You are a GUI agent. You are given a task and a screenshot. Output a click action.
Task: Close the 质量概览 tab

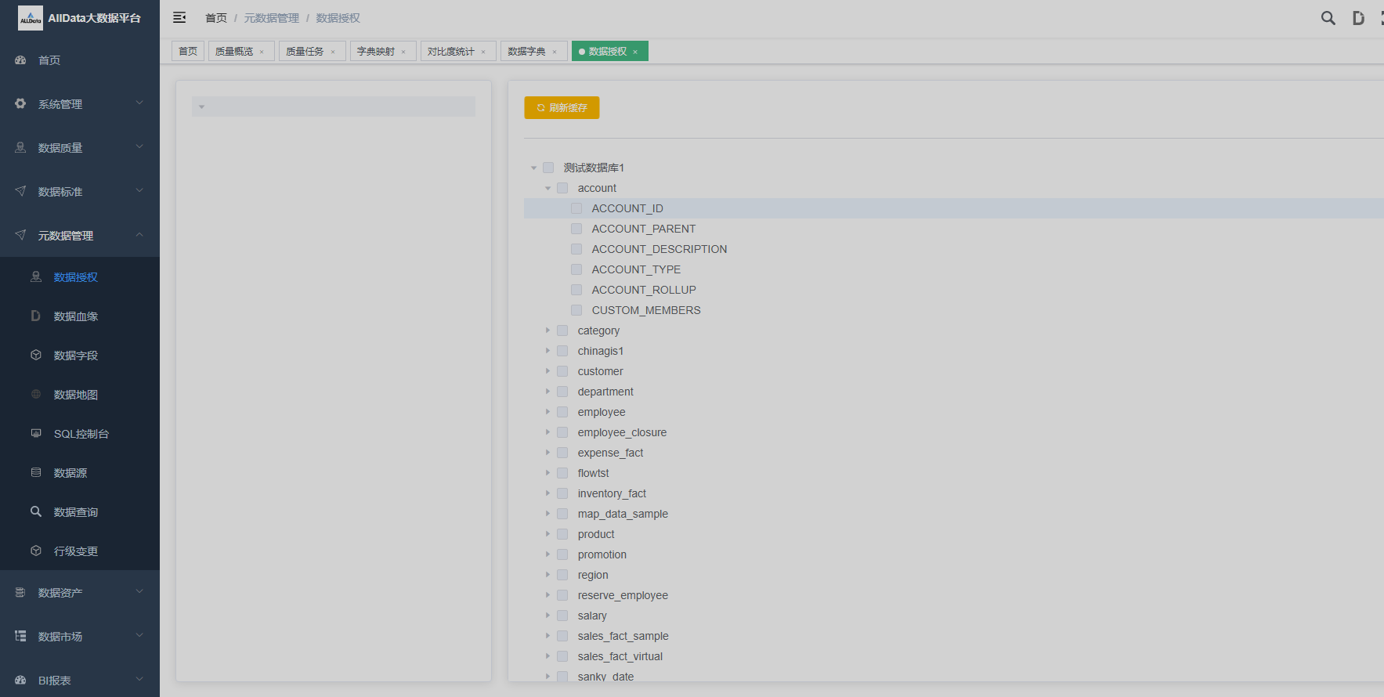[x=262, y=52]
